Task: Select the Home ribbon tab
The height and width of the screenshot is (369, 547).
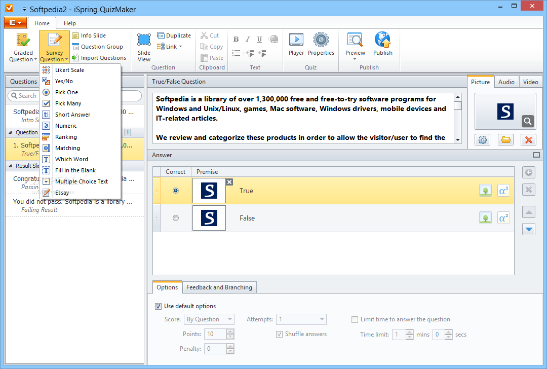Action: [42, 23]
